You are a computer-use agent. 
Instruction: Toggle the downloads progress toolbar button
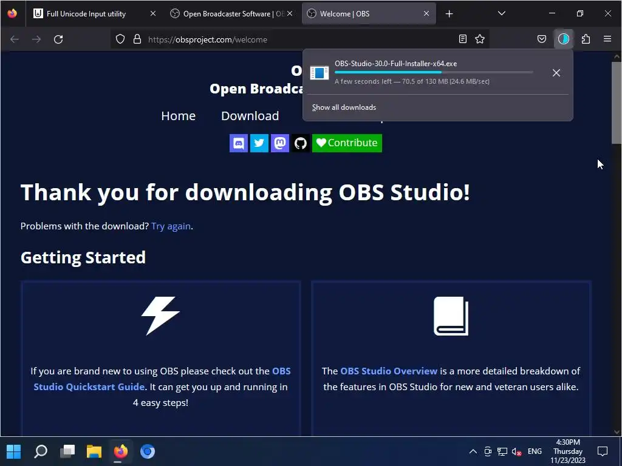(x=563, y=39)
